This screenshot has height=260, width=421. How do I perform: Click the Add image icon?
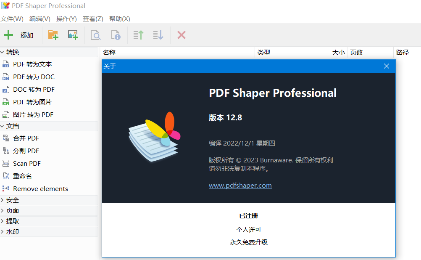pos(73,35)
